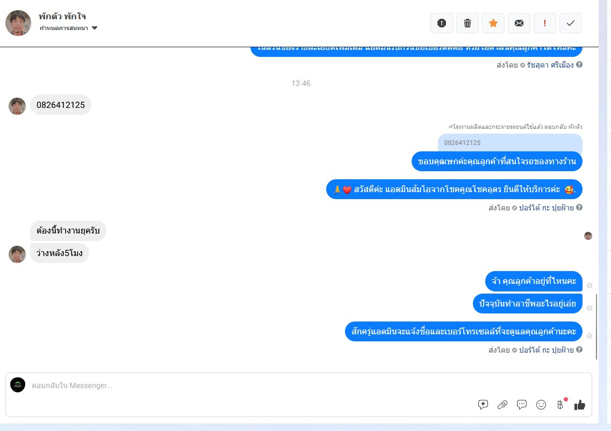Open the chat bubble quick replies icon

[521, 405]
